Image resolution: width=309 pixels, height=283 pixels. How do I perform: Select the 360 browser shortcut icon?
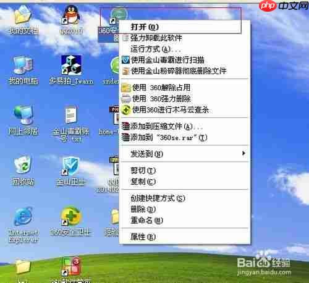(x=118, y=15)
